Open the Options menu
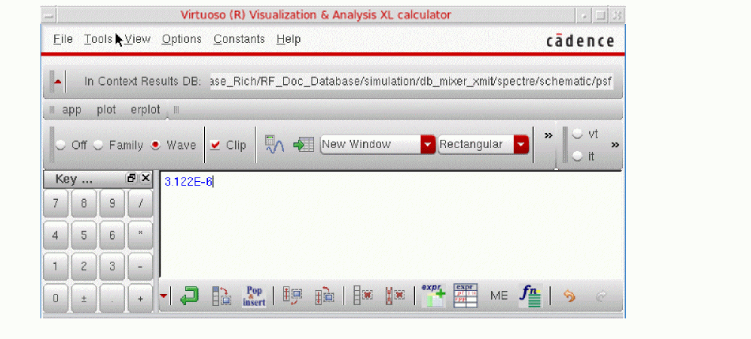Screen dimensions: 751x339 [182, 39]
